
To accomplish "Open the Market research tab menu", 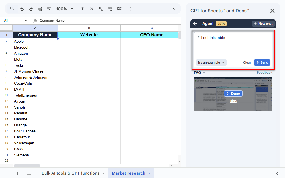I will click(x=149, y=173).
